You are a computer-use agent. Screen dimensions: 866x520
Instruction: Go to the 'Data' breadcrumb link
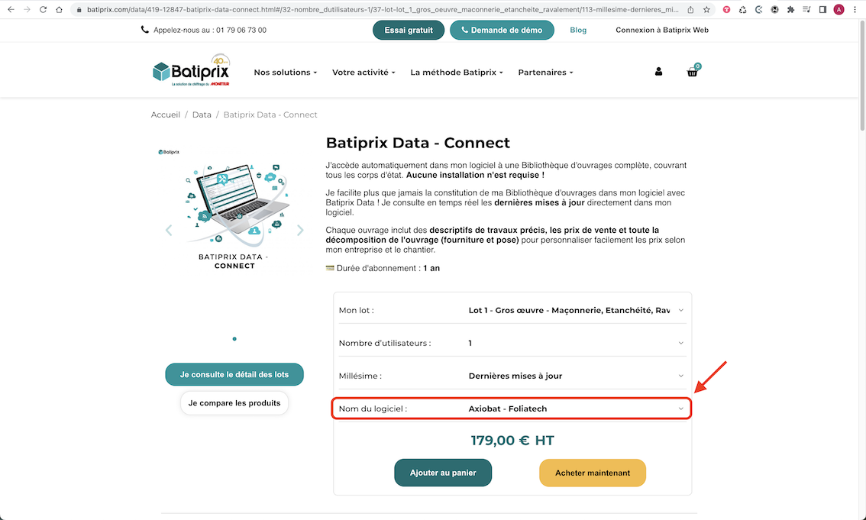click(x=202, y=115)
